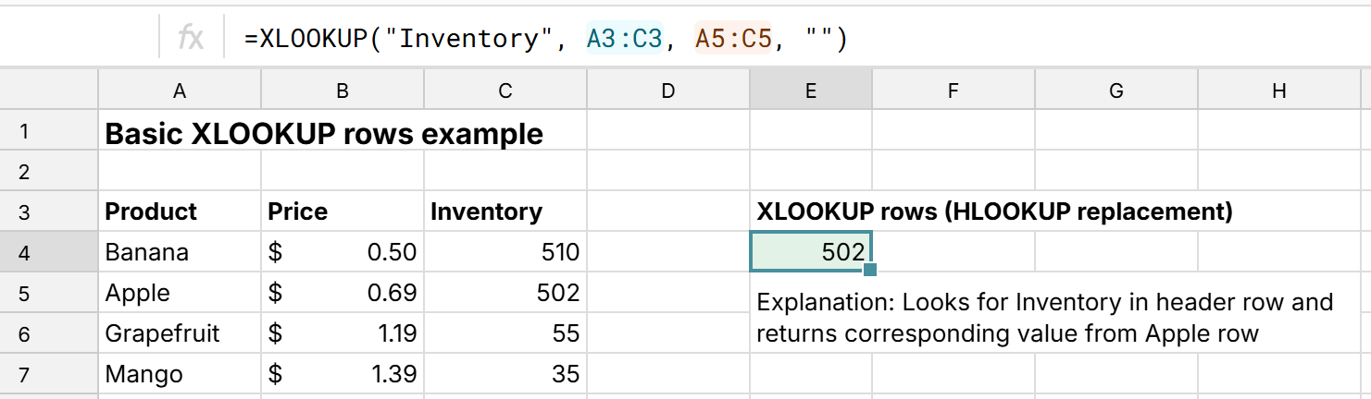Select the cell showing result 502 in column E

(810, 252)
